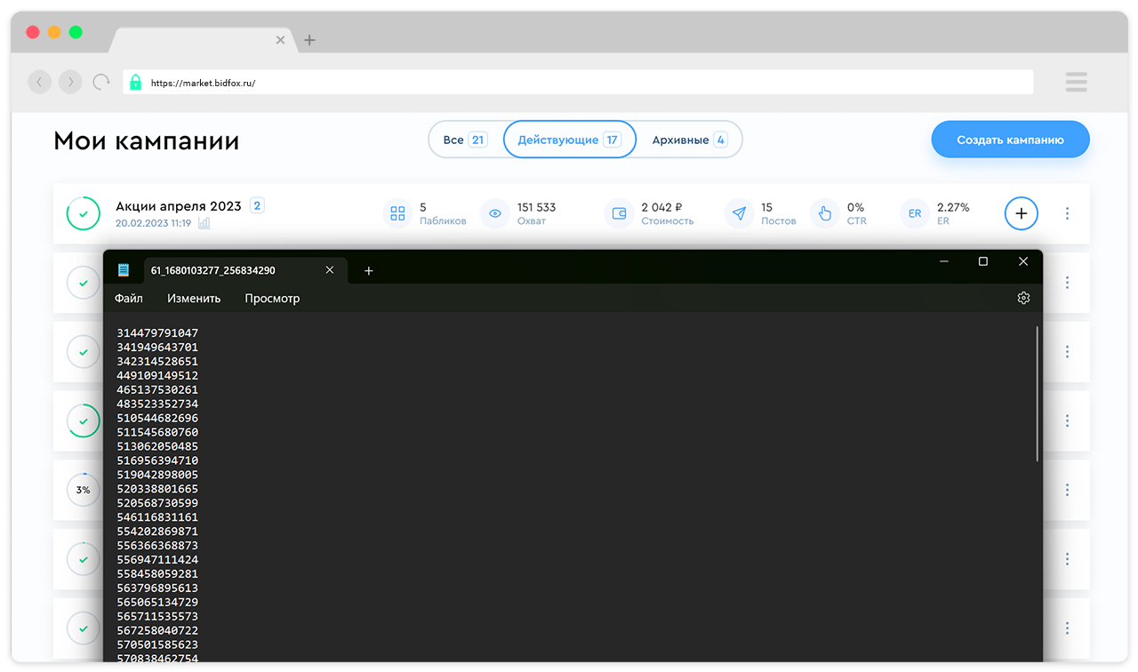The height and width of the screenshot is (672, 1138).
Task: Click the statistics chart icon under Акции апреля
Action: (x=204, y=223)
